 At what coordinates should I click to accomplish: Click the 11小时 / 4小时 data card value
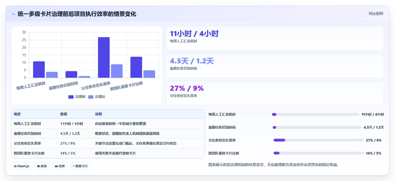pyautogui.click(x=194, y=34)
